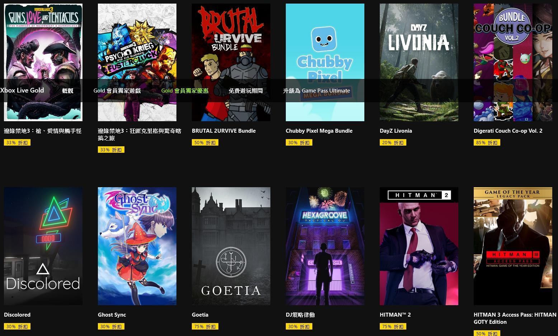Open Psycho Krieg Fustercluck cover art

point(137,62)
